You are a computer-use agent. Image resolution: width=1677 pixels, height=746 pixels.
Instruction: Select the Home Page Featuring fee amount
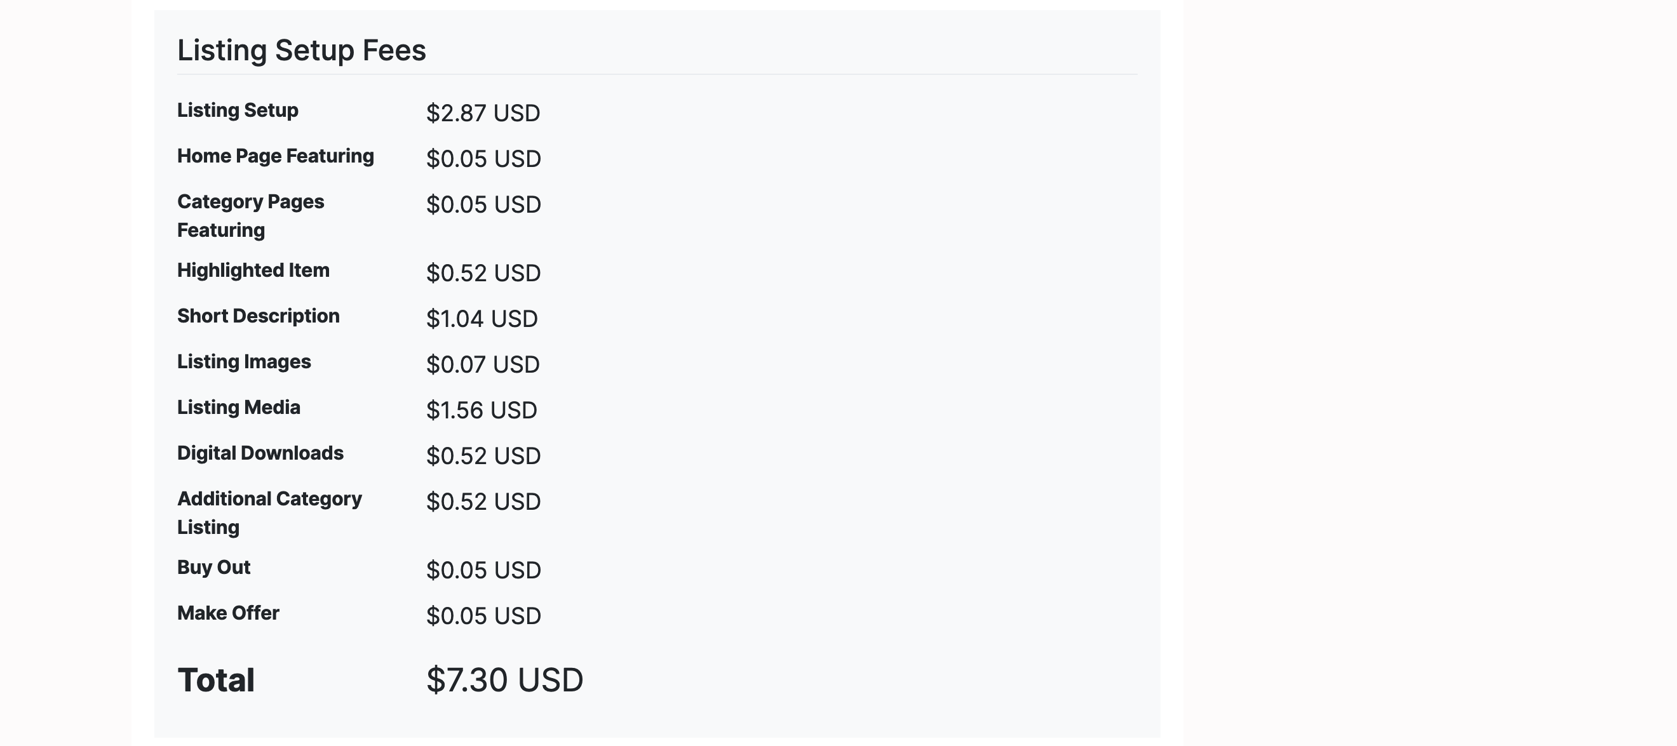tap(483, 159)
